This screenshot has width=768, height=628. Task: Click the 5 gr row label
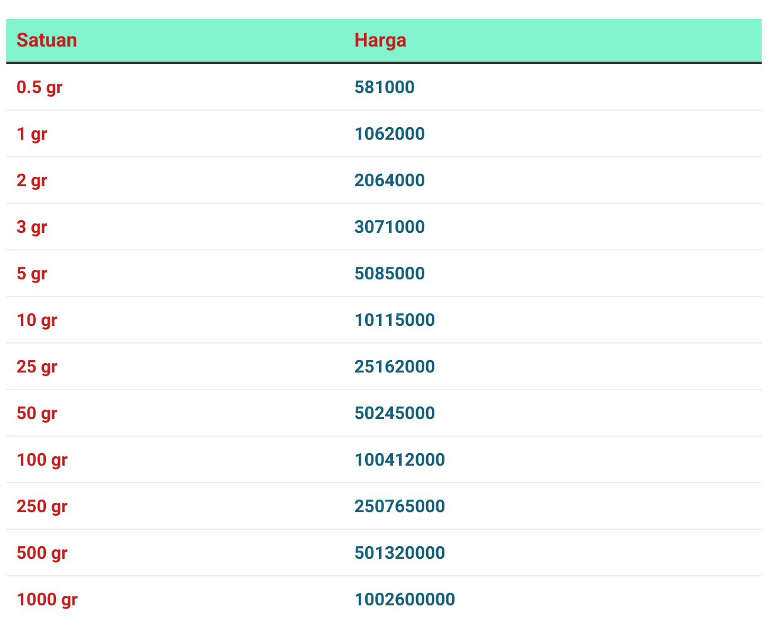tap(32, 273)
